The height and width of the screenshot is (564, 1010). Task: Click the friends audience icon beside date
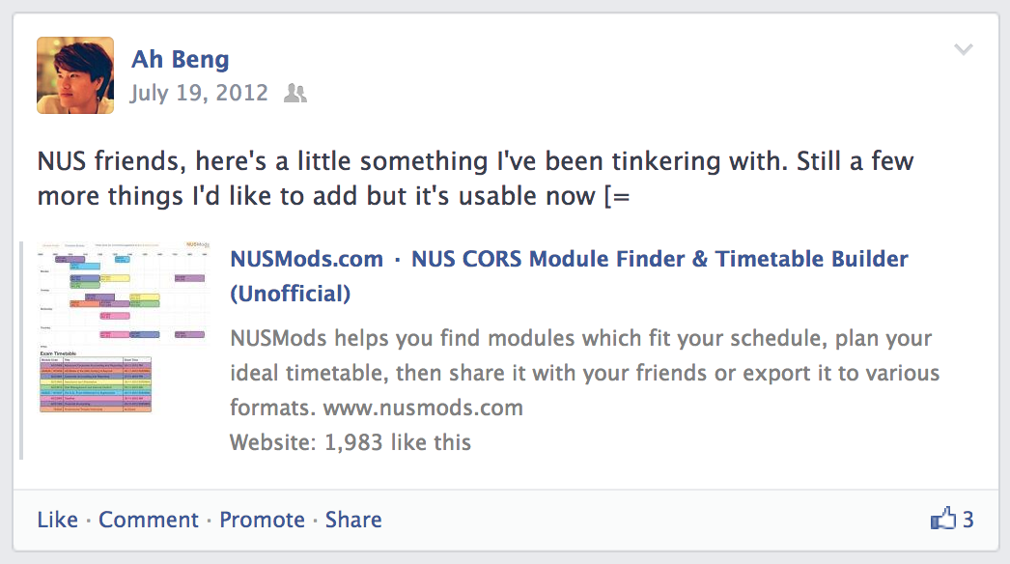(295, 94)
